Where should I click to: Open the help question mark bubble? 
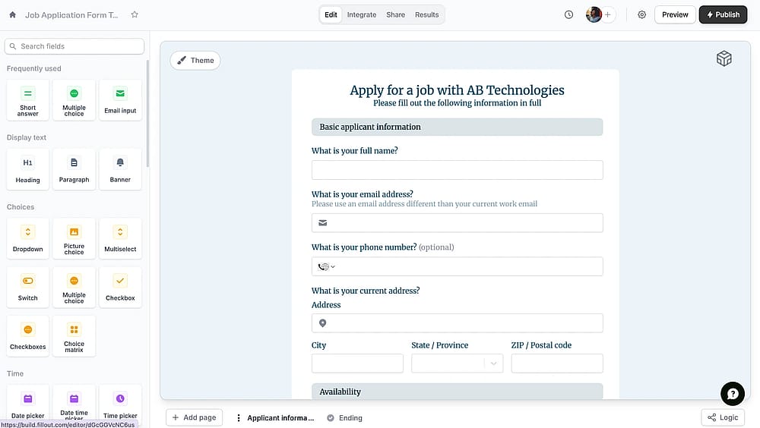[733, 394]
